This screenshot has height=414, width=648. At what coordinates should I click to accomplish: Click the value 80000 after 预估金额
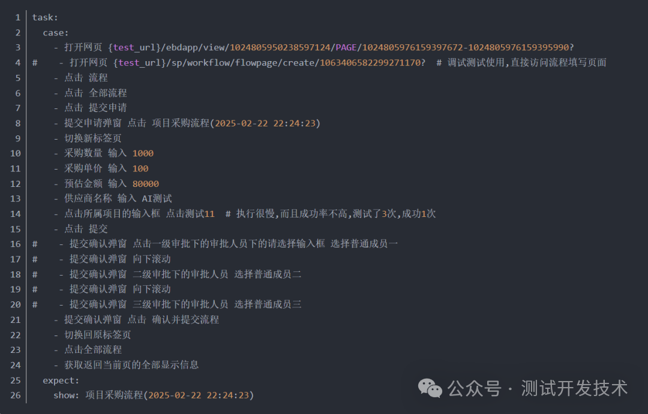[x=145, y=184]
